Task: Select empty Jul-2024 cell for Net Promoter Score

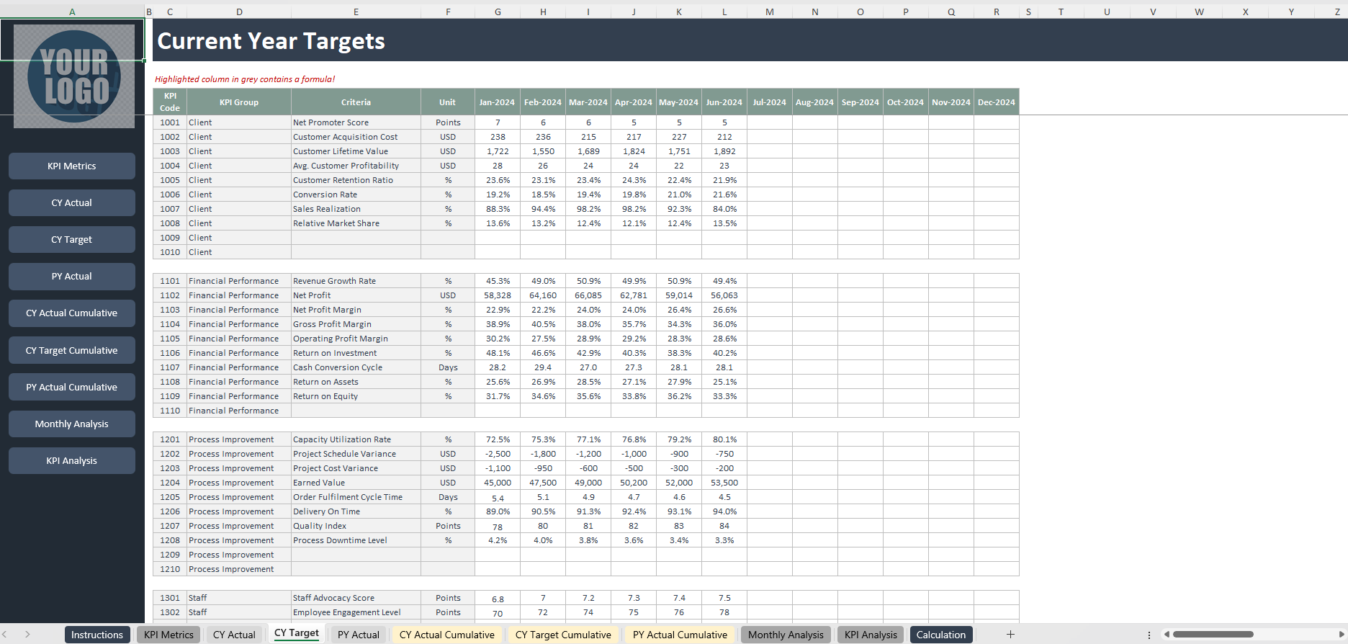Action: click(770, 122)
